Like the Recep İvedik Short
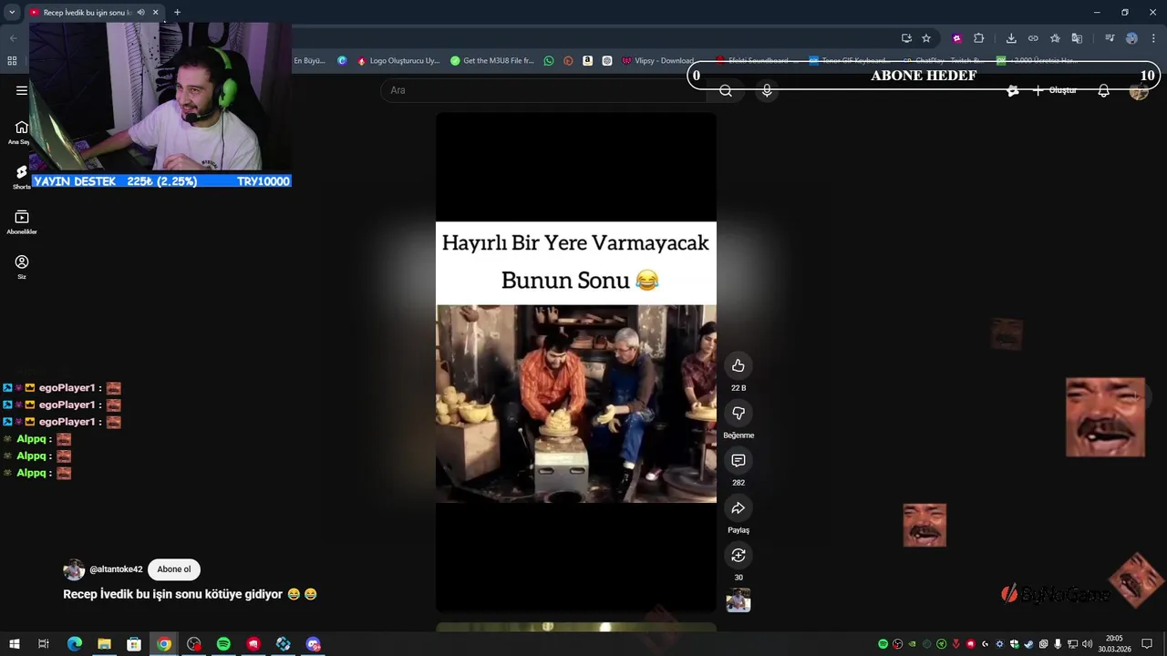 (x=738, y=365)
